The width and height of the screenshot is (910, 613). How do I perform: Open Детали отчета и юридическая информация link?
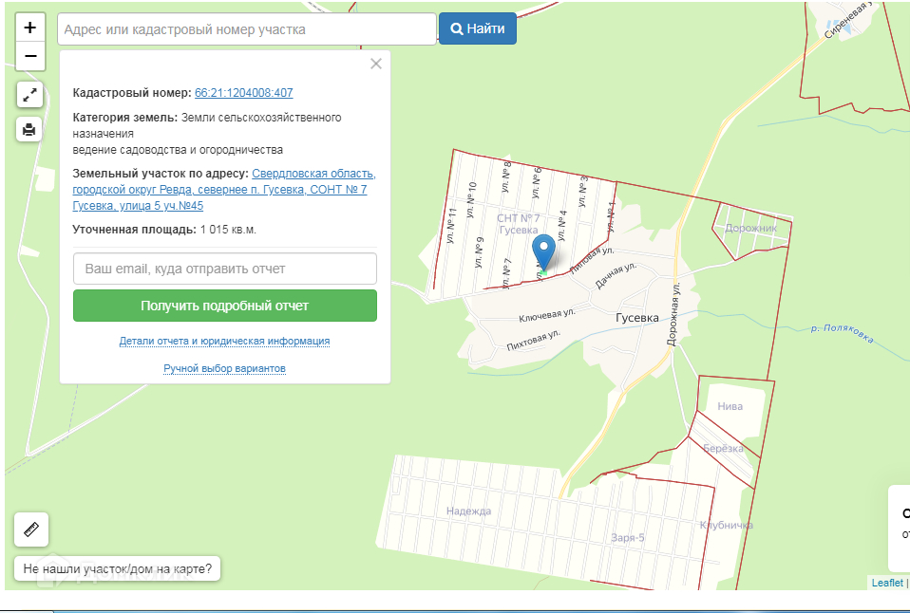pos(224,341)
